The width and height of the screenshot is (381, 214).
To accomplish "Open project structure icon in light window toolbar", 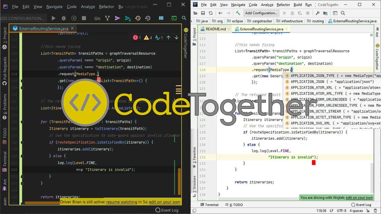I will point(325,13).
